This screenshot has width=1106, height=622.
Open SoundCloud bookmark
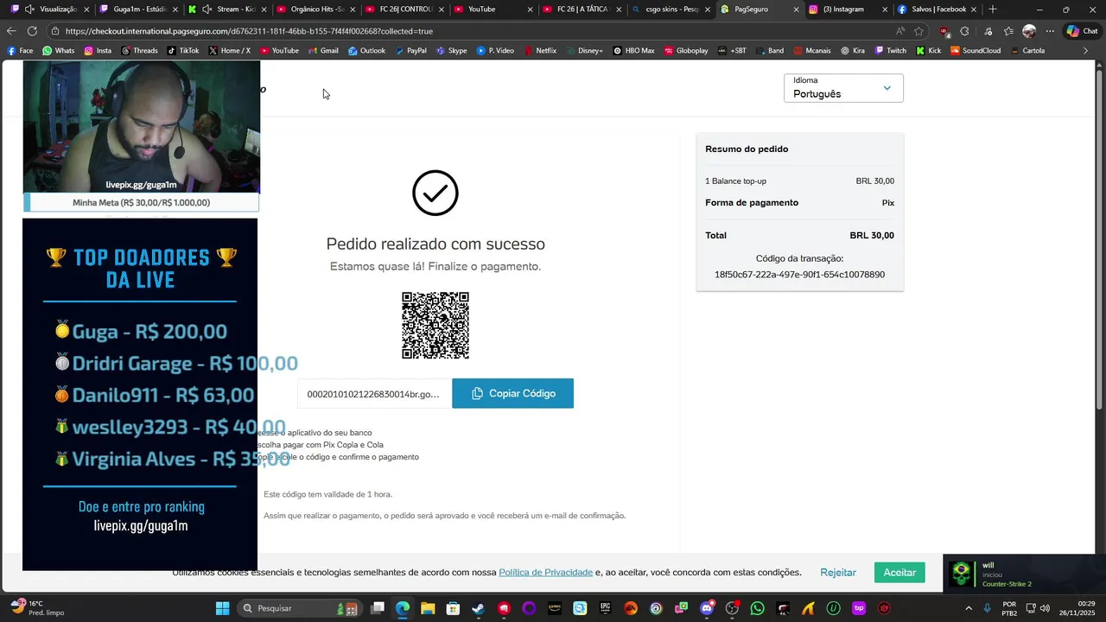[975, 51]
